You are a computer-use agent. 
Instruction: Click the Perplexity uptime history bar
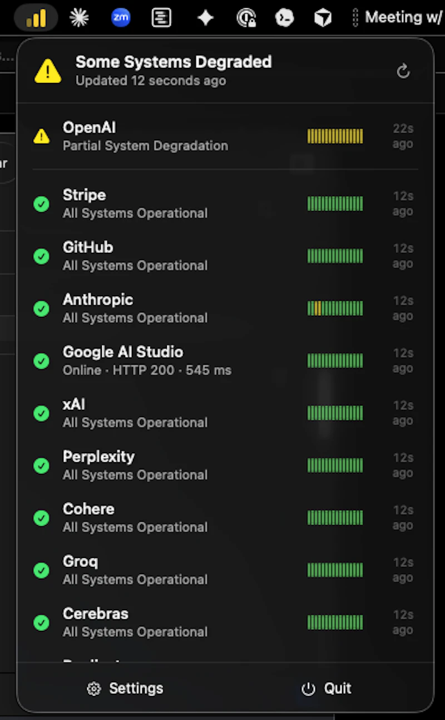coord(335,466)
